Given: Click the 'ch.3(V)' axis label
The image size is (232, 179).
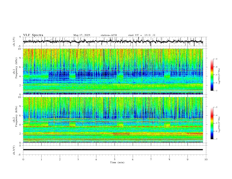Looking at the screenshot, I should tap(14, 150).
